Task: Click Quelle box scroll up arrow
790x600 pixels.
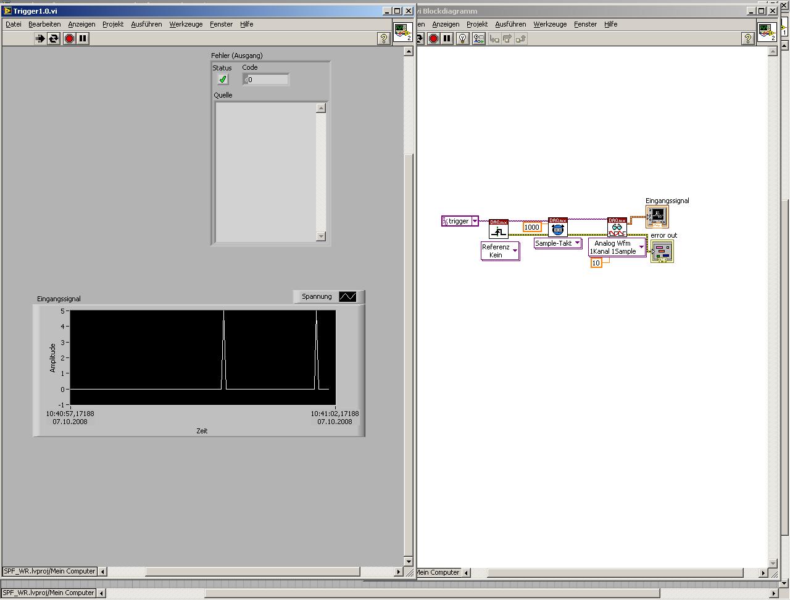Action: pos(321,108)
